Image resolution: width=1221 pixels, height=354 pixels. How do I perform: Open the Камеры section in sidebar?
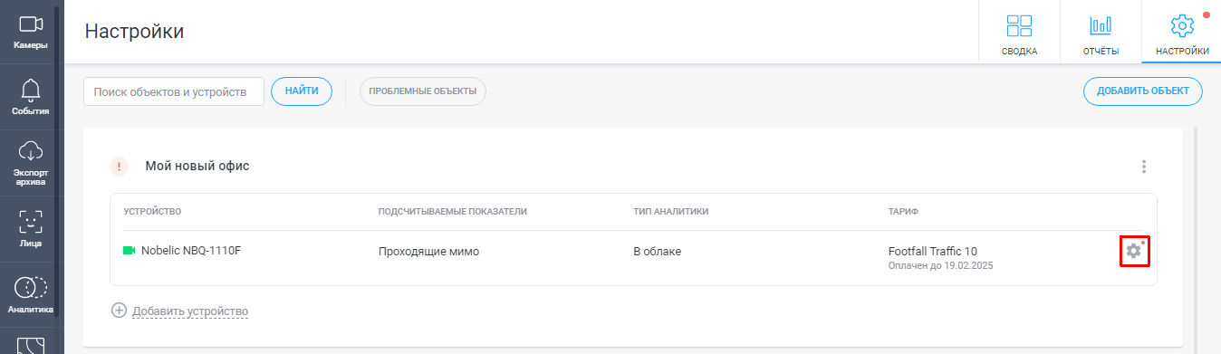31,32
